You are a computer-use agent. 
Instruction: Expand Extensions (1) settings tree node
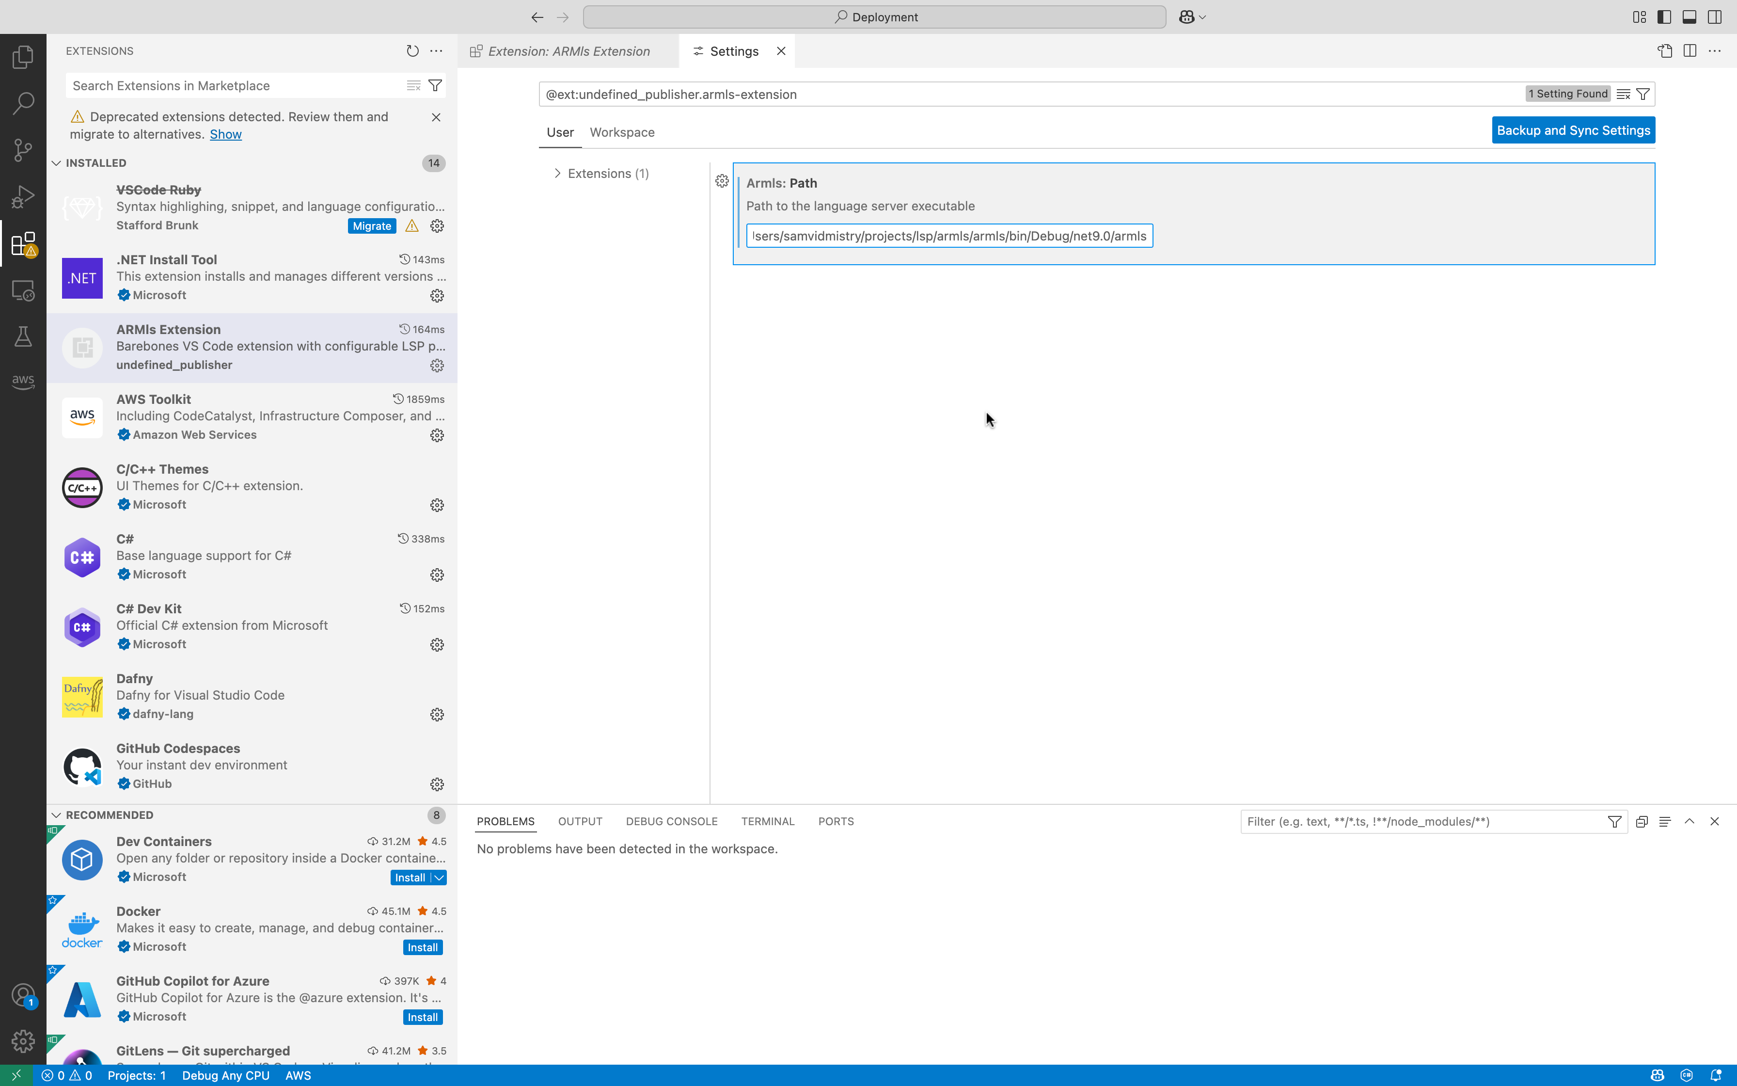pos(558,173)
